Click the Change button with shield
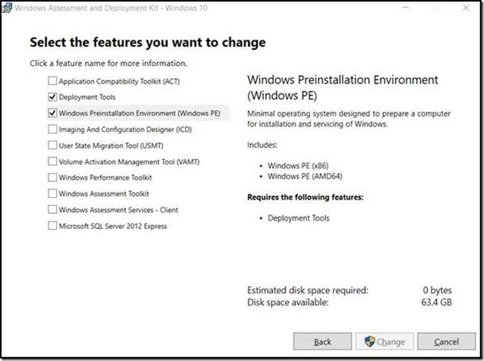Viewport: 484px width, 361px height. tap(384, 342)
